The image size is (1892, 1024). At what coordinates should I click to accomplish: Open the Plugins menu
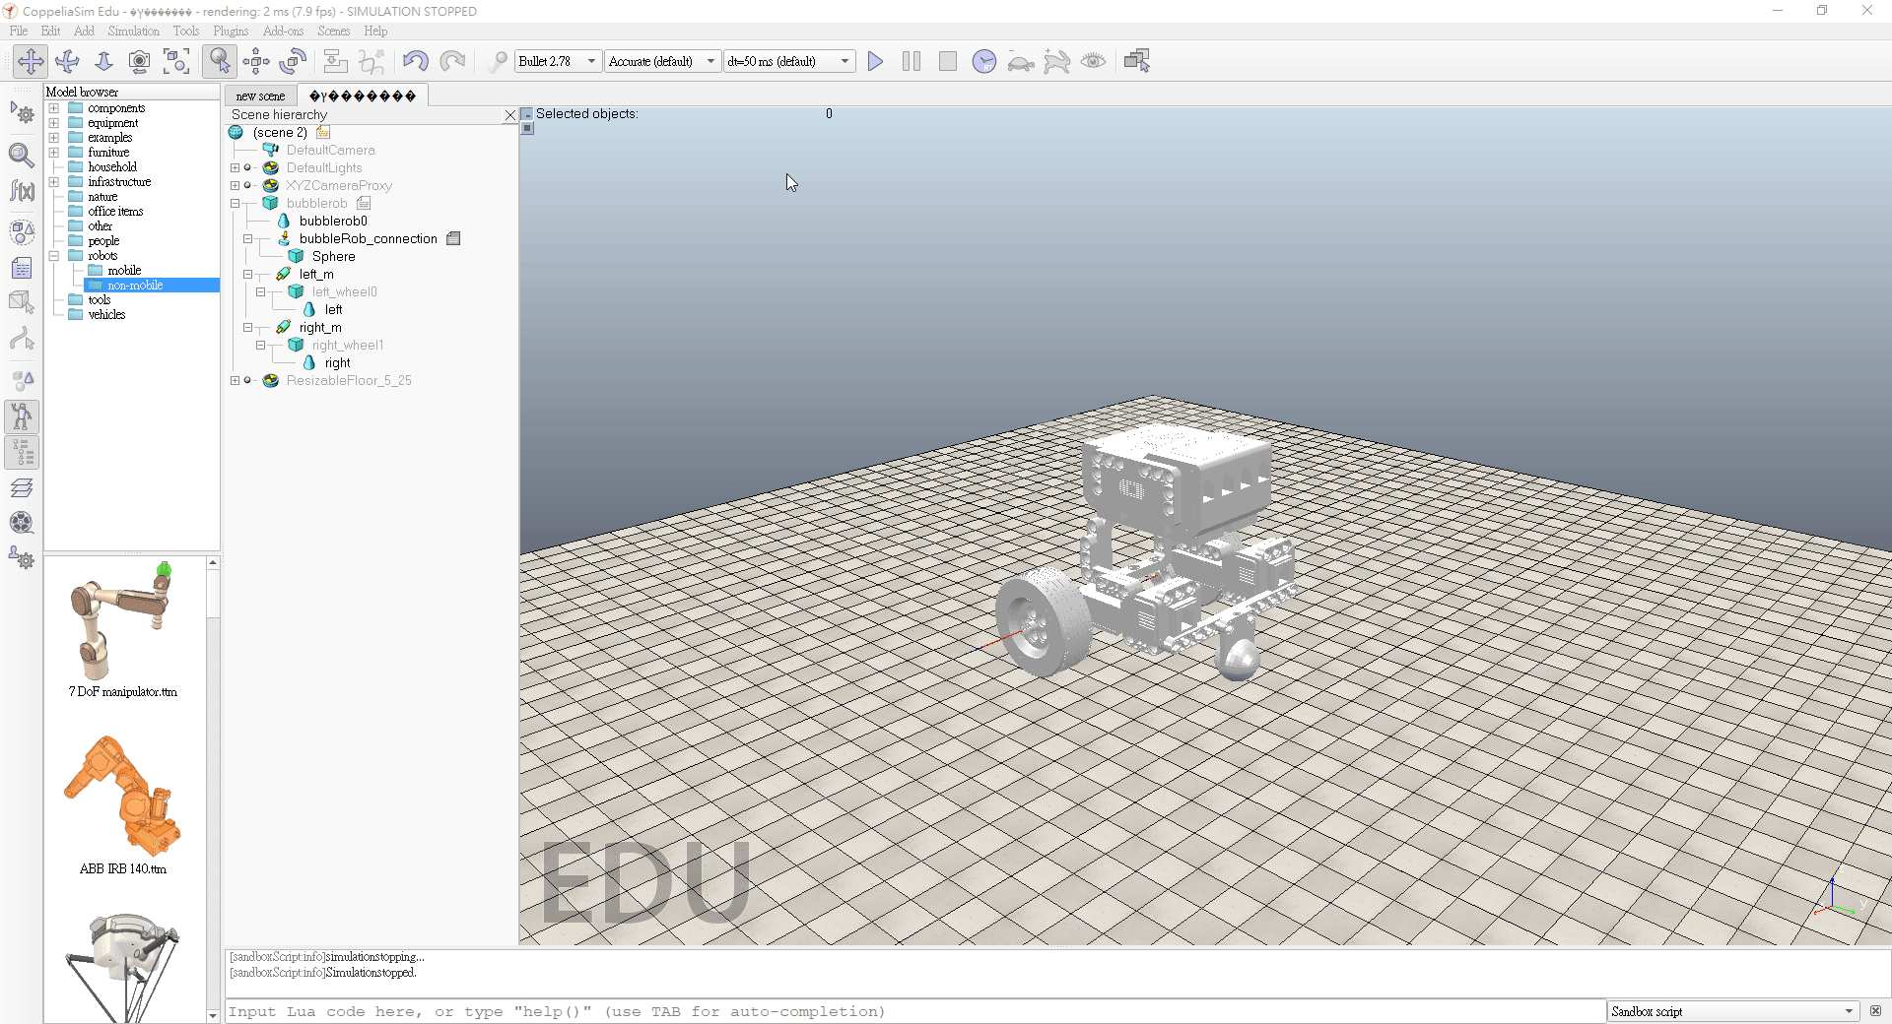point(231,31)
